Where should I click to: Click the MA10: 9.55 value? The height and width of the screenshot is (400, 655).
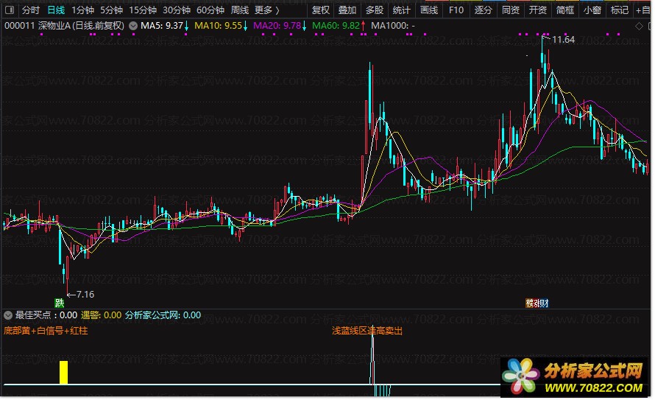[x=218, y=26]
